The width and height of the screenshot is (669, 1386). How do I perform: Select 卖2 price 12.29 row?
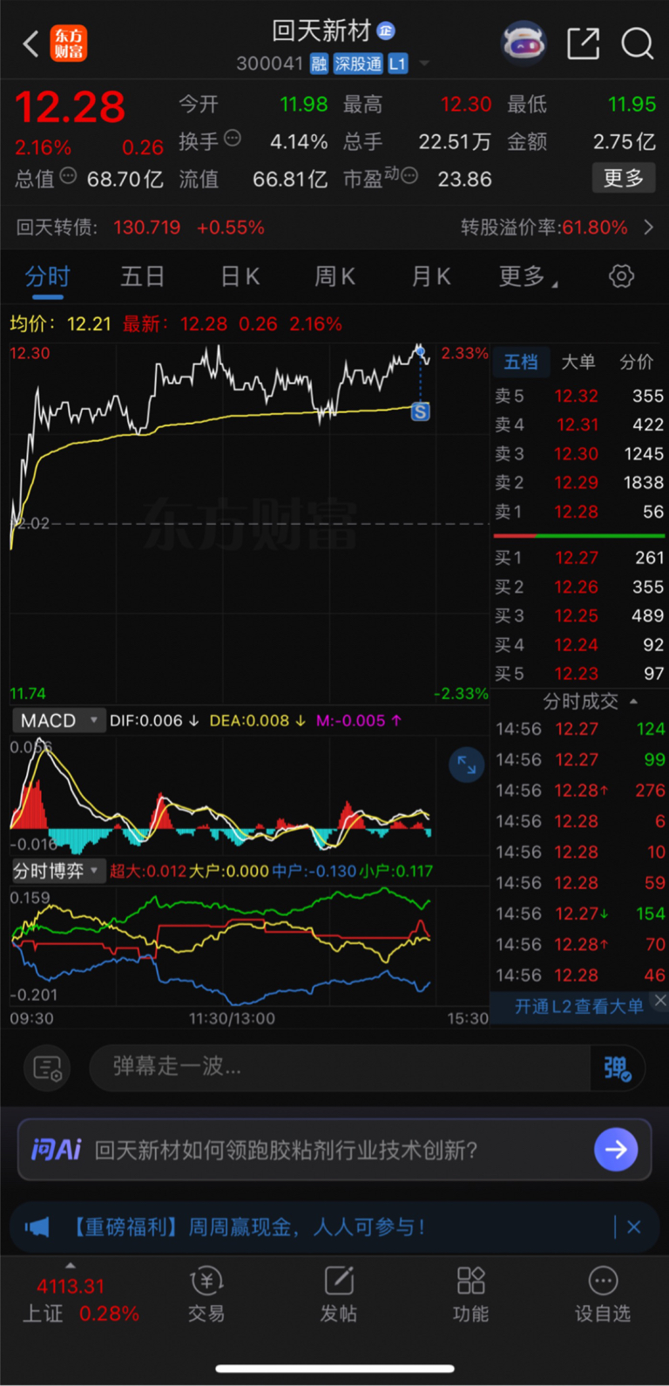[x=579, y=482]
